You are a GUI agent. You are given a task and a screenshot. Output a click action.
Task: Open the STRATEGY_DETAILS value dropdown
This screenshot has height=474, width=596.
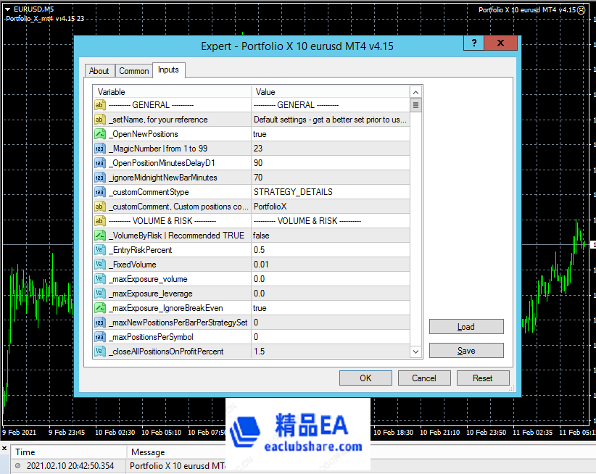330,192
